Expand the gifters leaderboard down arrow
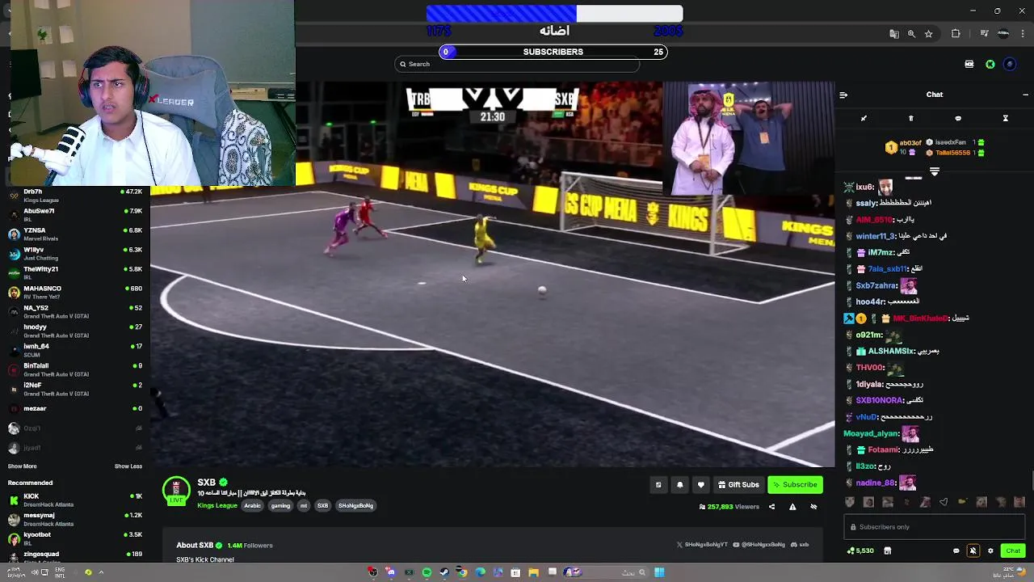The image size is (1034, 582). point(935,171)
